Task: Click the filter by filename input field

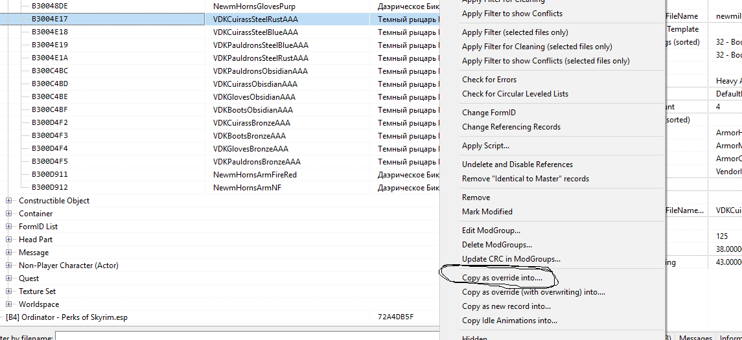Action: pos(246,337)
